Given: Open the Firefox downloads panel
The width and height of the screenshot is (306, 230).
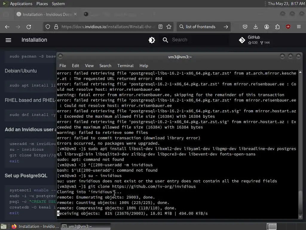Looking at the screenshot, I should (256, 27).
